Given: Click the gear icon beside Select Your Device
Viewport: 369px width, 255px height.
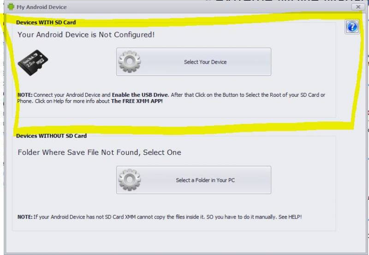Looking at the screenshot, I should point(130,62).
